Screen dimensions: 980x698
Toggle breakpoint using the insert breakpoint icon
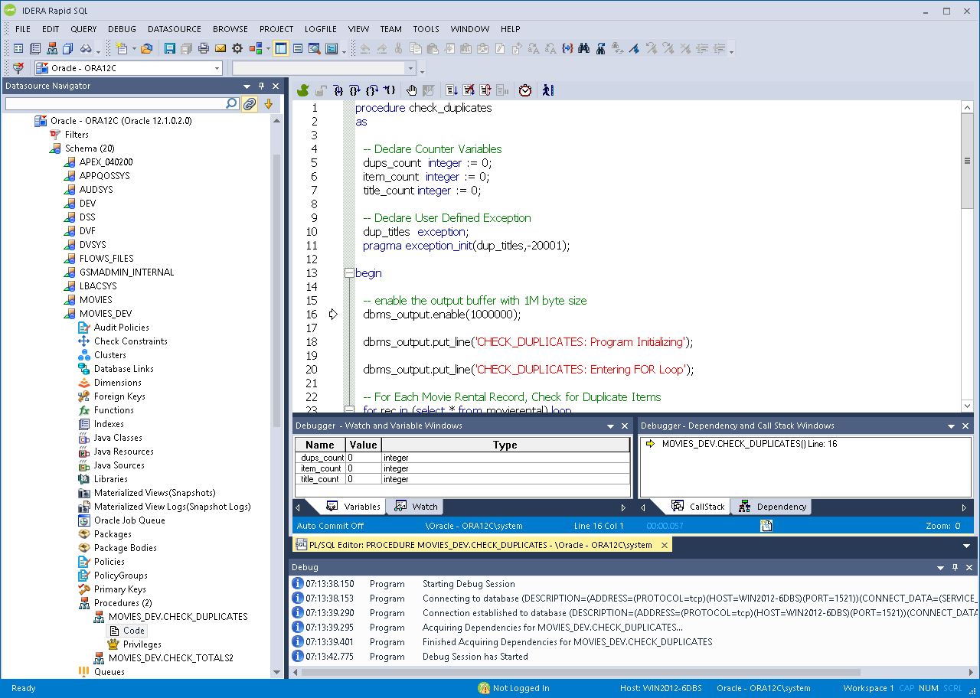coord(452,90)
